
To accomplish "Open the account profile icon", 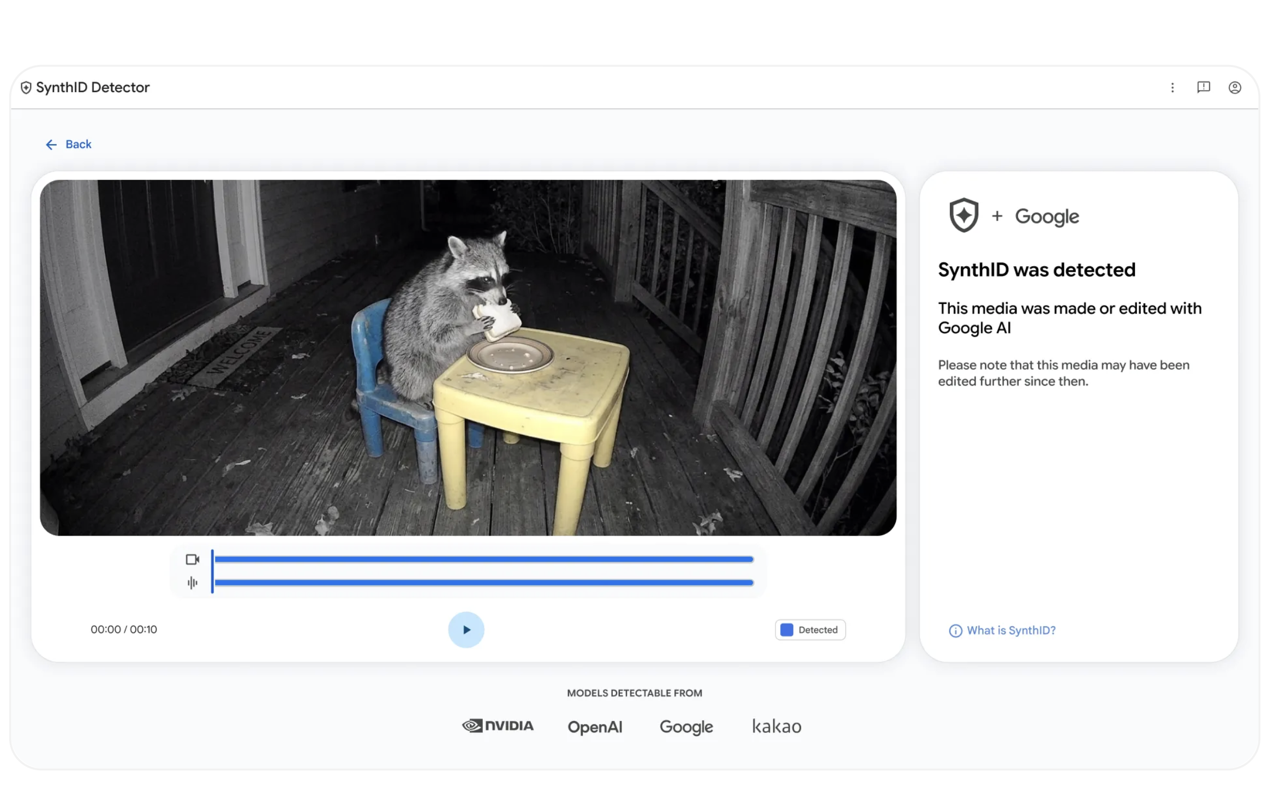I will coord(1234,87).
